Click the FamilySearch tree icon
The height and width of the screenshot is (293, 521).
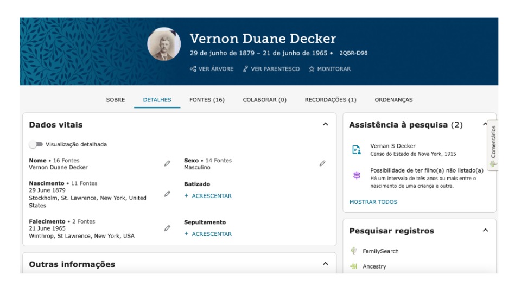(354, 251)
